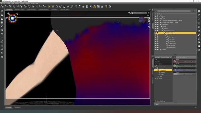The width and height of the screenshot is (201, 113).
Task: Select Rotation under Transforms
Action: (163, 72)
